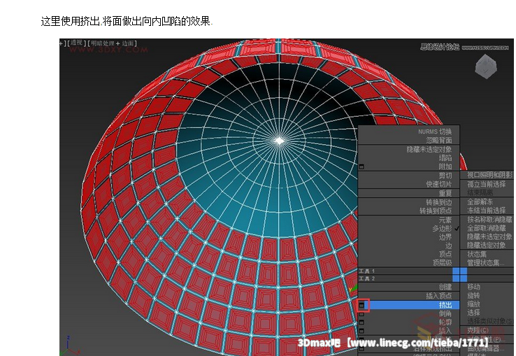Image resolution: width=516 pixels, height=356 pixels.
Task: Open the [明暗处理 + 边面] shading menu
Action: coord(112,43)
